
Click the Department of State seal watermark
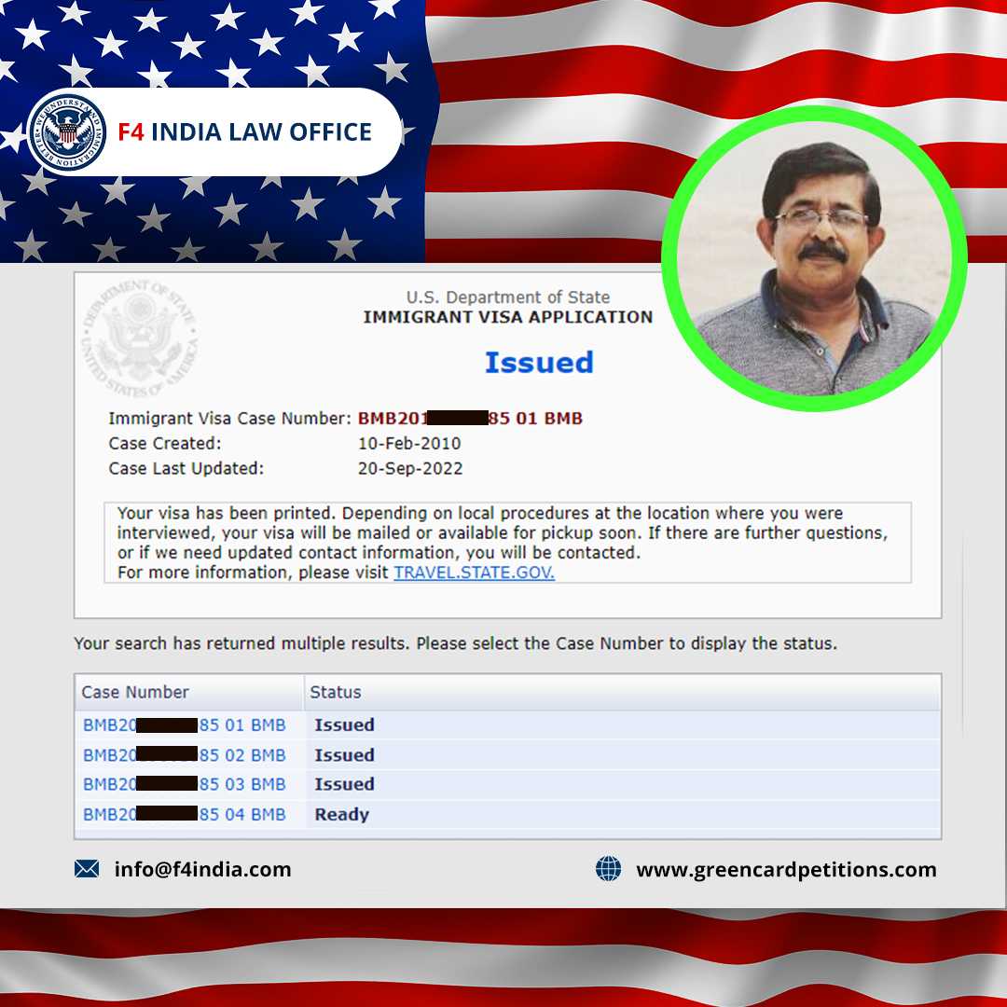[139, 337]
